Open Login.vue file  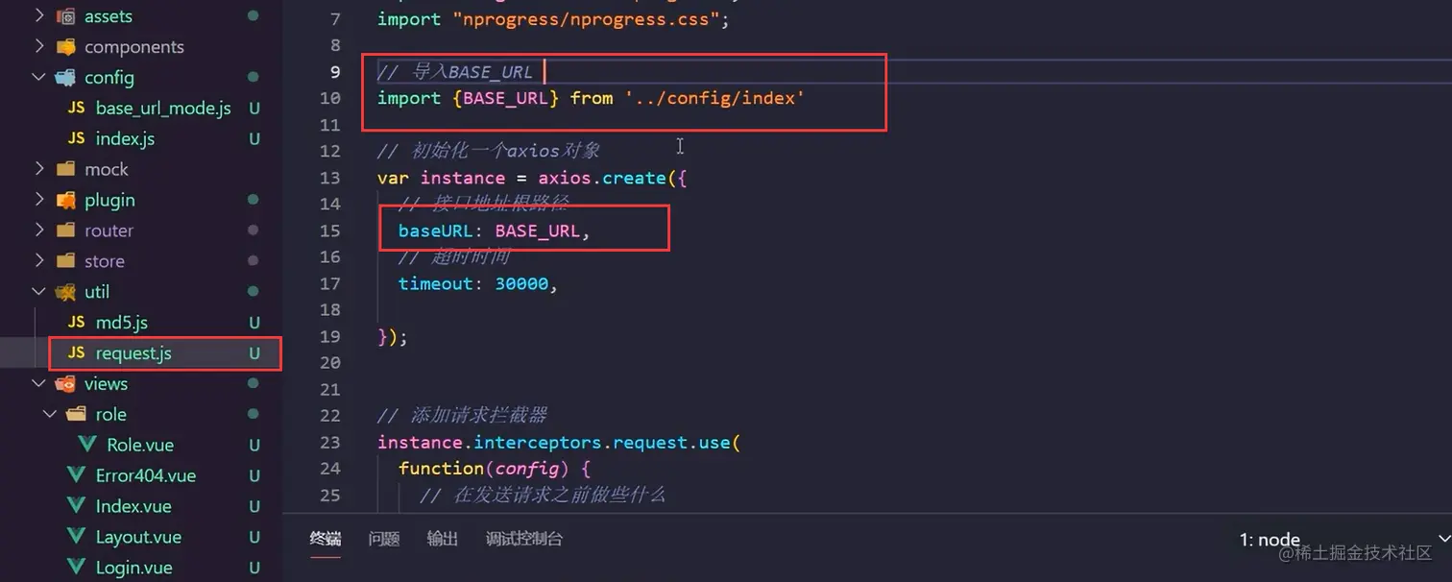pyautogui.click(x=133, y=568)
